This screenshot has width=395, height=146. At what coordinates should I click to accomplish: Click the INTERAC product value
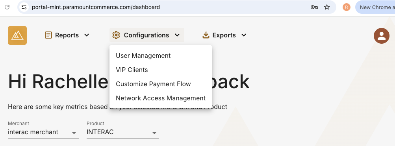(x=100, y=132)
